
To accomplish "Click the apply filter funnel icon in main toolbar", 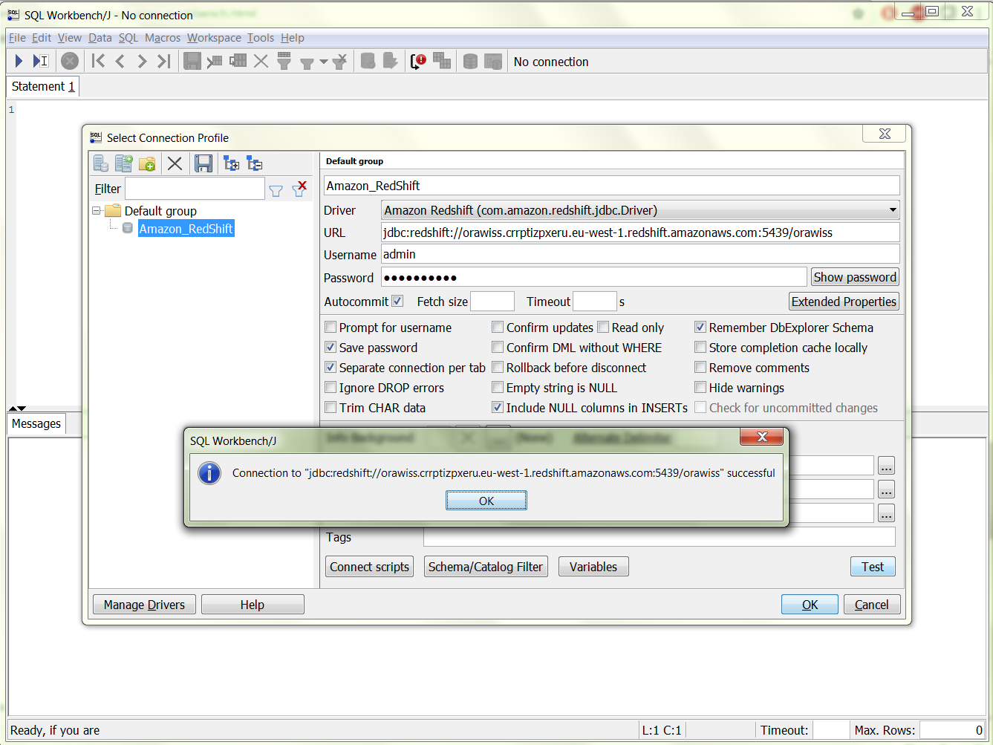I will 307,63.
